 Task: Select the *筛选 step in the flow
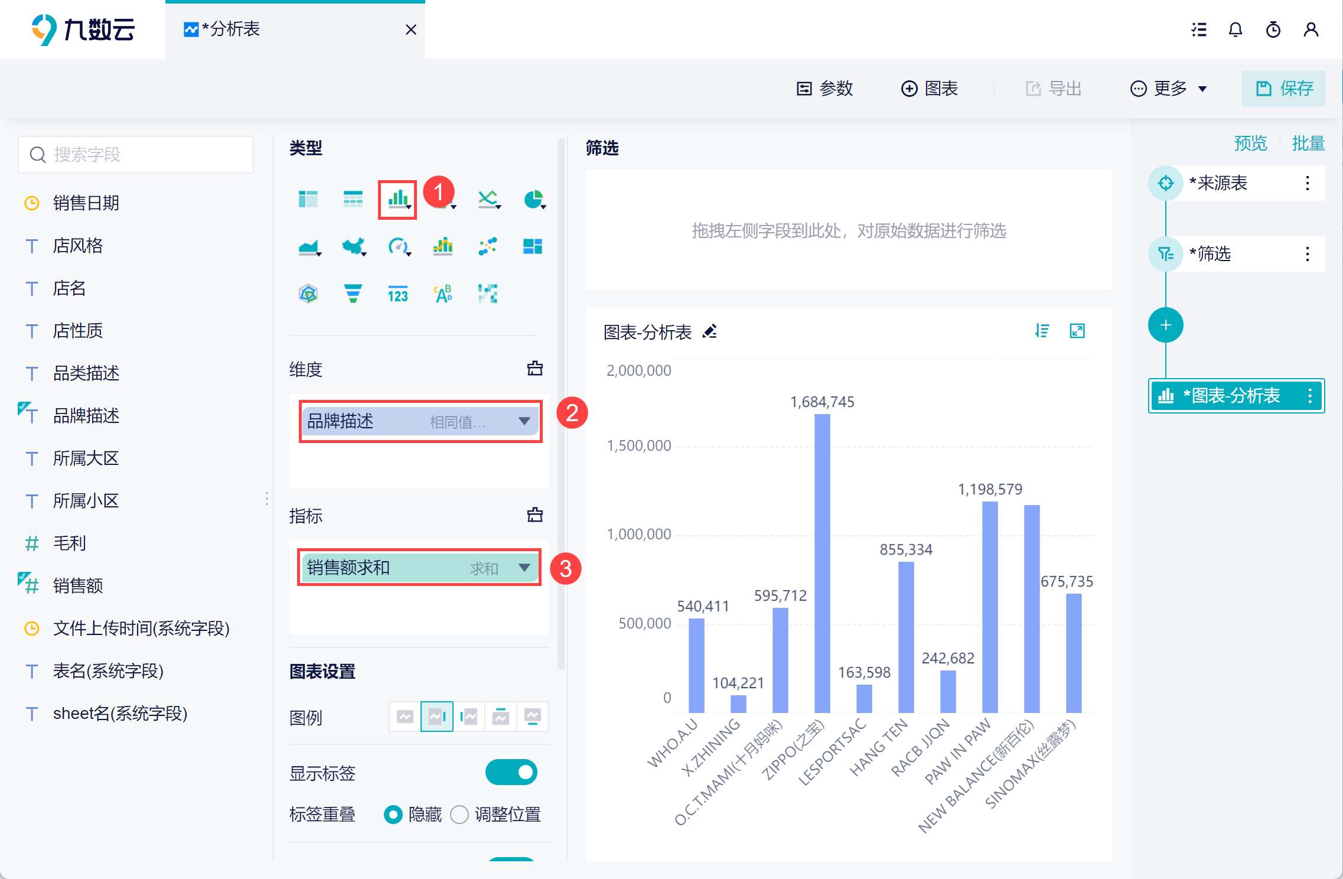click(1211, 254)
